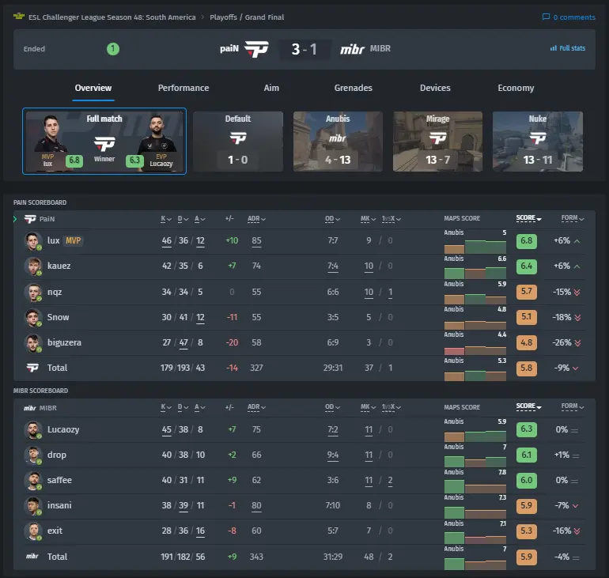
Task: Click the PaiN logo in scoreboard header
Action: [x=30, y=219]
